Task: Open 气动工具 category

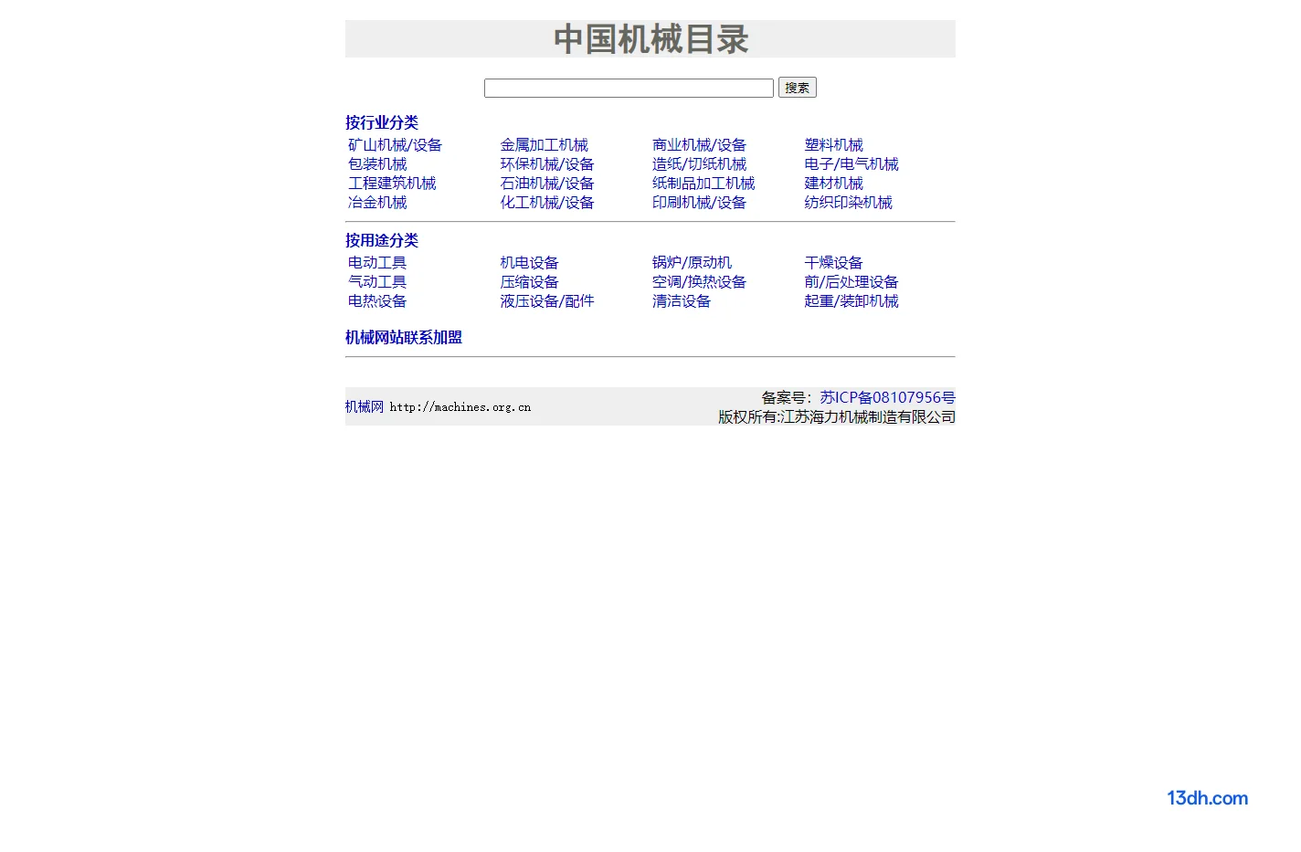Action: [x=377, y=282]
